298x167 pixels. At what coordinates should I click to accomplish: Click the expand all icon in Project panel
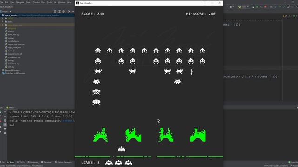pyautogui.click(x=59, y=11)
